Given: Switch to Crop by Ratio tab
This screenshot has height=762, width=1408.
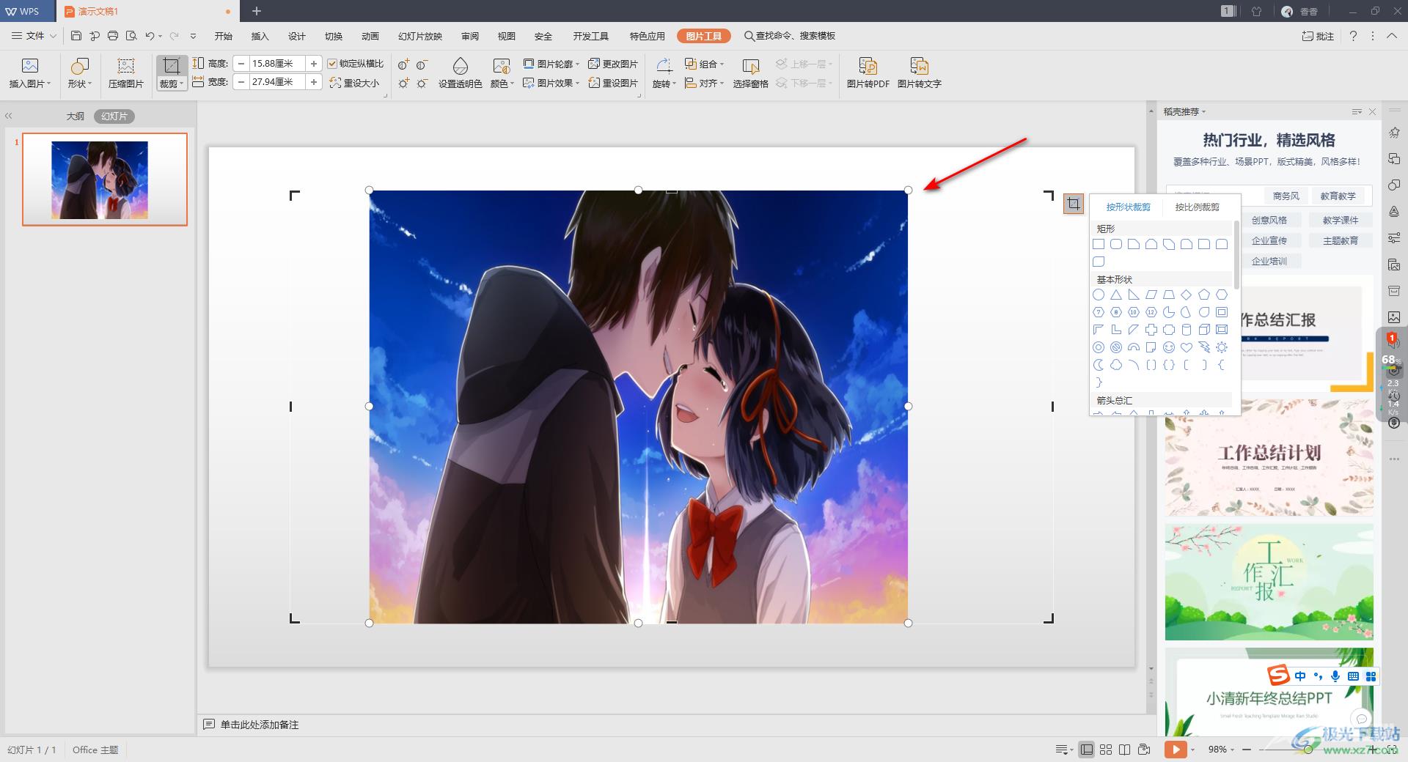Looking at the screenshot, I should [x=1197, y=207].
